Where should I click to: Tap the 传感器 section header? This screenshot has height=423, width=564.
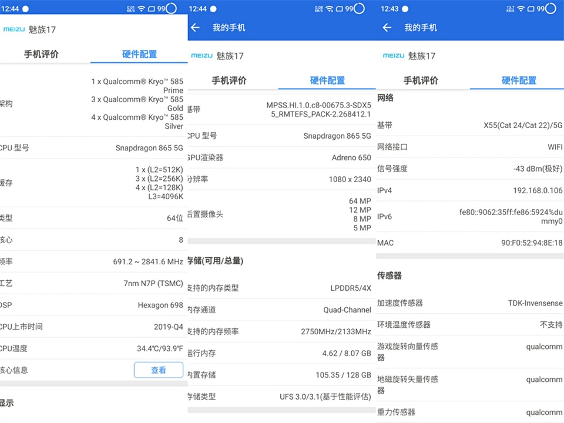point(389,276)
